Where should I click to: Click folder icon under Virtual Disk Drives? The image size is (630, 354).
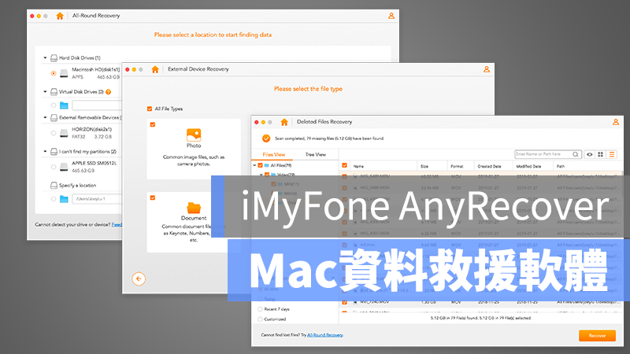(64, 105)
